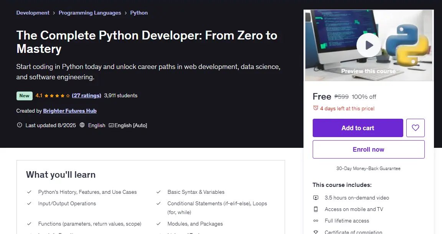Play the course preview video
The image size is (442, 234).
click(x=368, y=45)
